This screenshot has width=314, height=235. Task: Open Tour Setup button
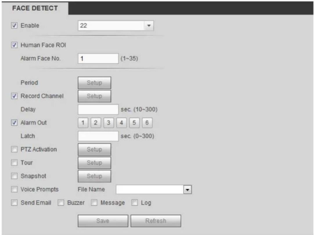tap(94, 163)
